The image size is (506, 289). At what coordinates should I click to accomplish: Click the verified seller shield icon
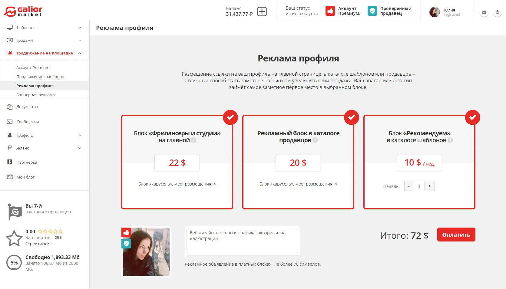372,11
